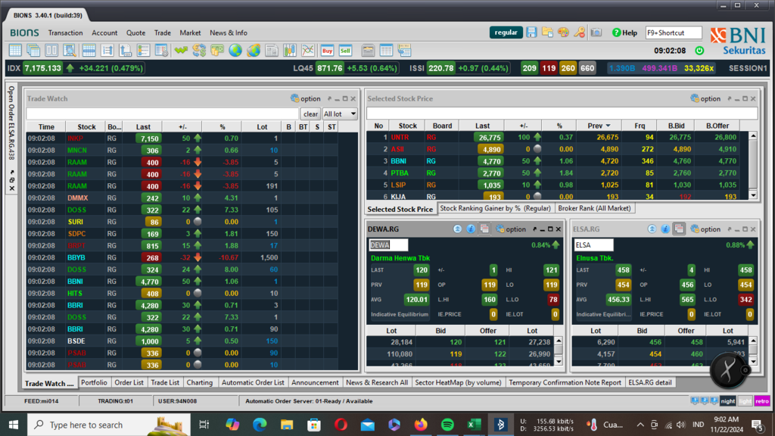
Task: Click the DEWA stock code input field
Action: tap(388, 244)
